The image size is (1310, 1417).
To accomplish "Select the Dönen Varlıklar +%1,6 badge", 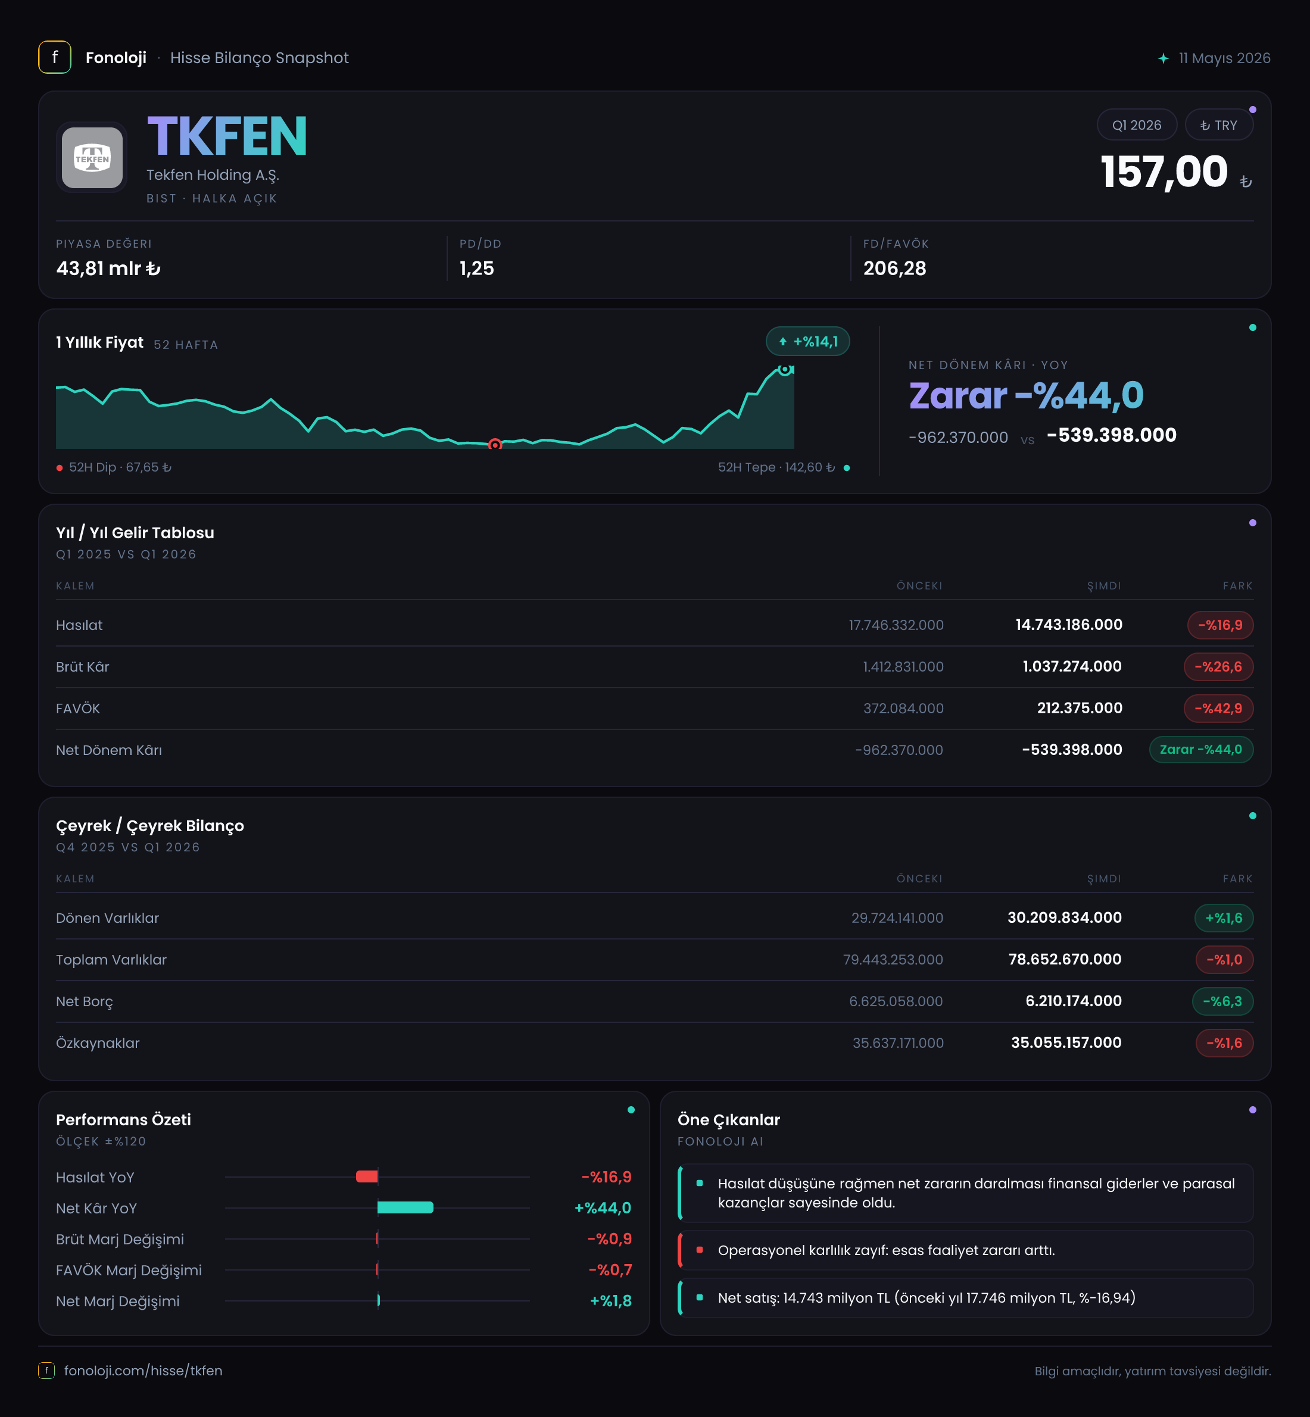I will click(x=1224, y=918).
